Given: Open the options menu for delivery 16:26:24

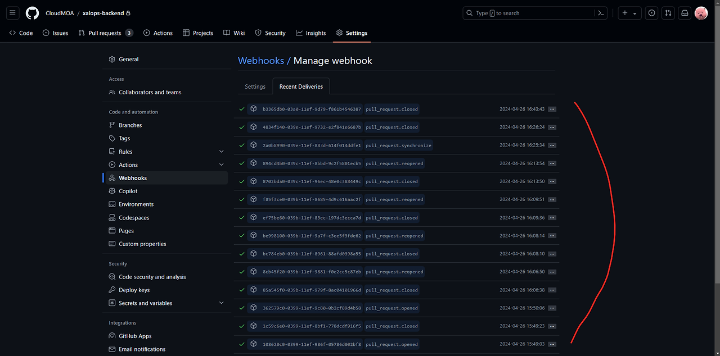Looking at the screenshot, I should (x=552, y=127).
